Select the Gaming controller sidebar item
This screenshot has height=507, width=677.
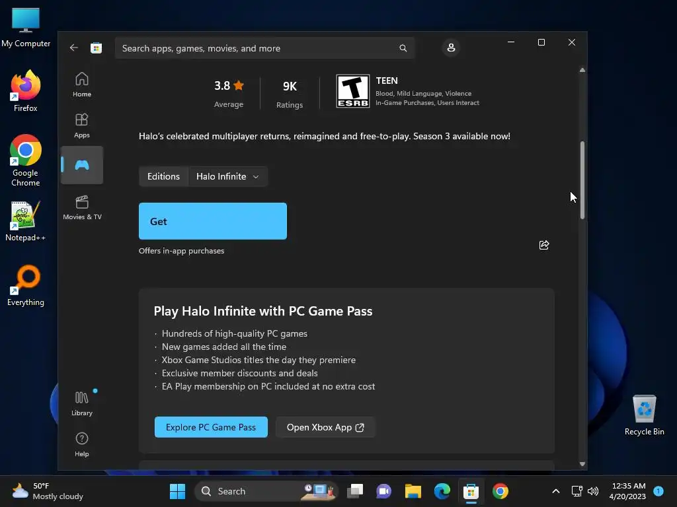pos(81,165)
